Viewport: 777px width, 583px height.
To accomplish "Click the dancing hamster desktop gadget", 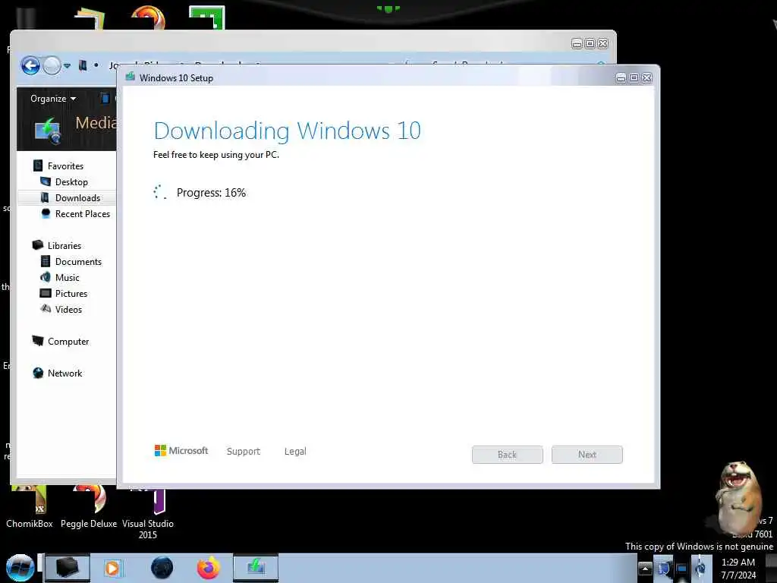I will pos(738,497).
